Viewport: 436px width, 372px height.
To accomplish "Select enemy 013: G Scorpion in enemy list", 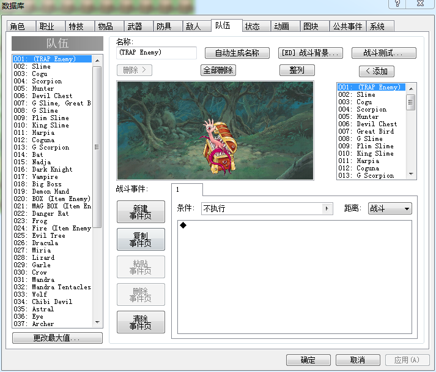I will coord(372,175).
